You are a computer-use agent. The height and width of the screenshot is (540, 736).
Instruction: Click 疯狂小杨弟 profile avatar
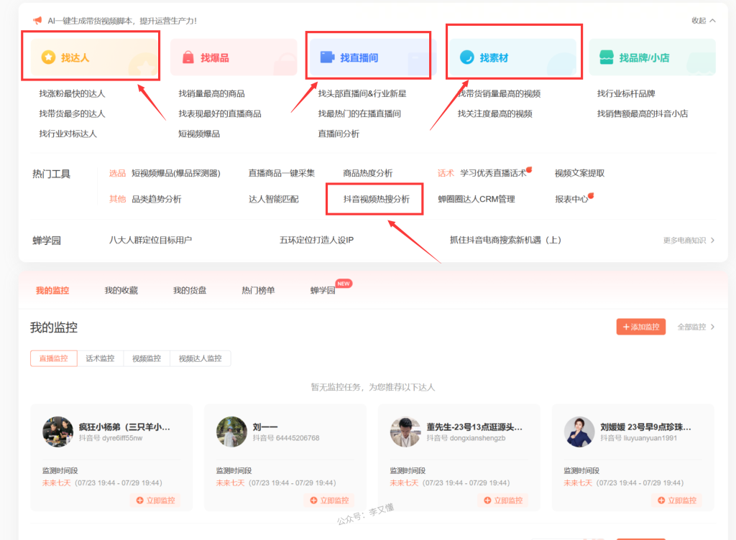(58, 432)
